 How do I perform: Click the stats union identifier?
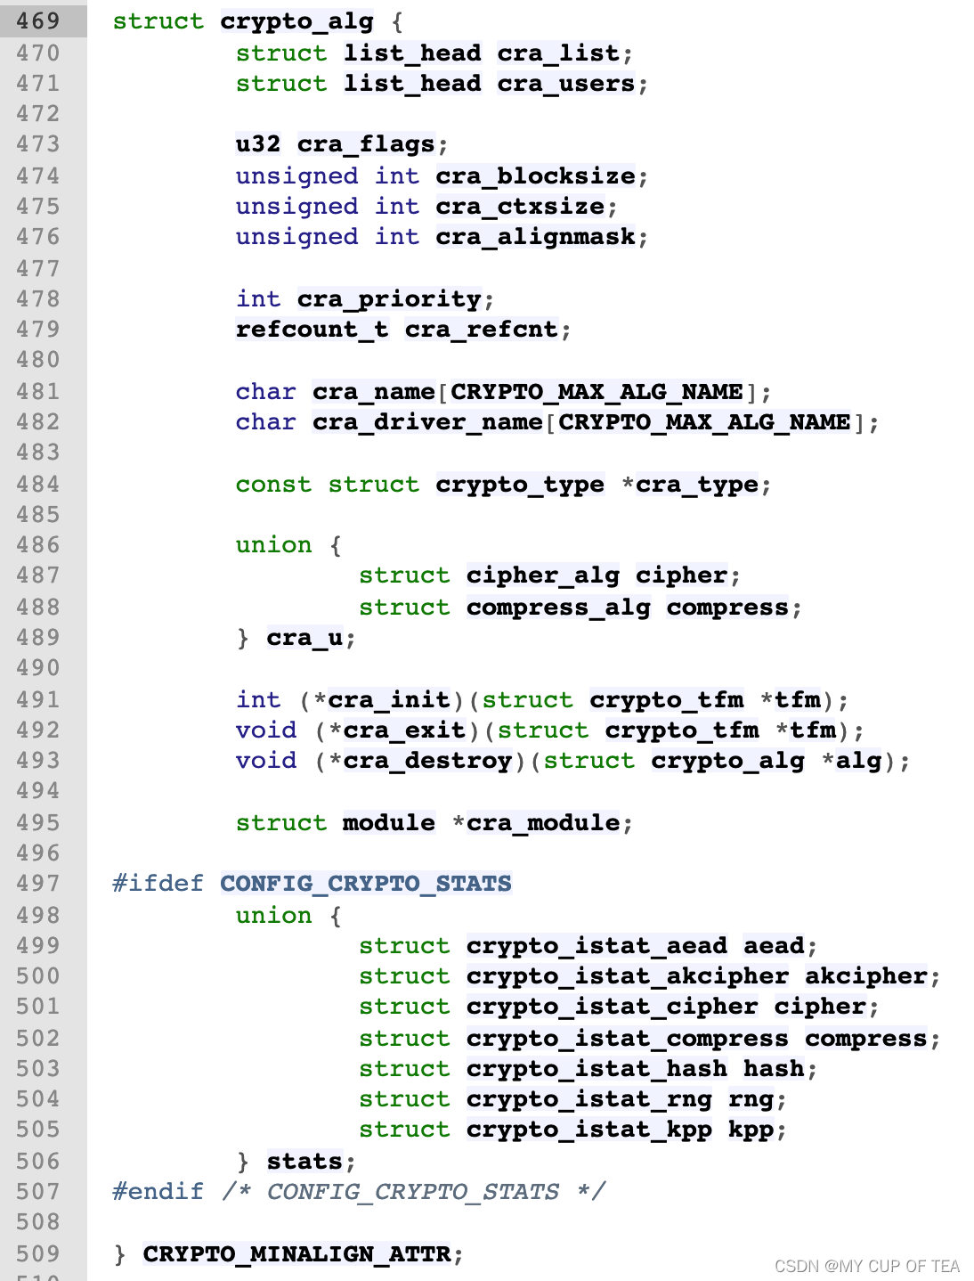pyautogui.click(x=304, y=1162)
